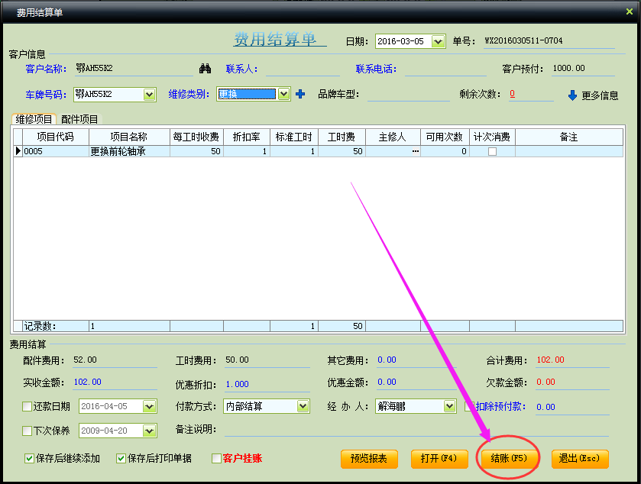
Task: Toggle the 计次消费 checkbox for row 0005
Action: 492,151
